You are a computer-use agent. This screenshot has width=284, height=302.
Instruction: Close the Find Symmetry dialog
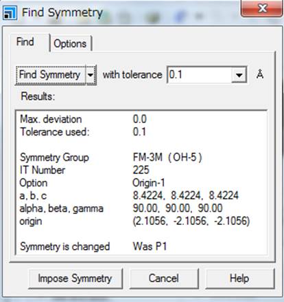tap(262, 8)
